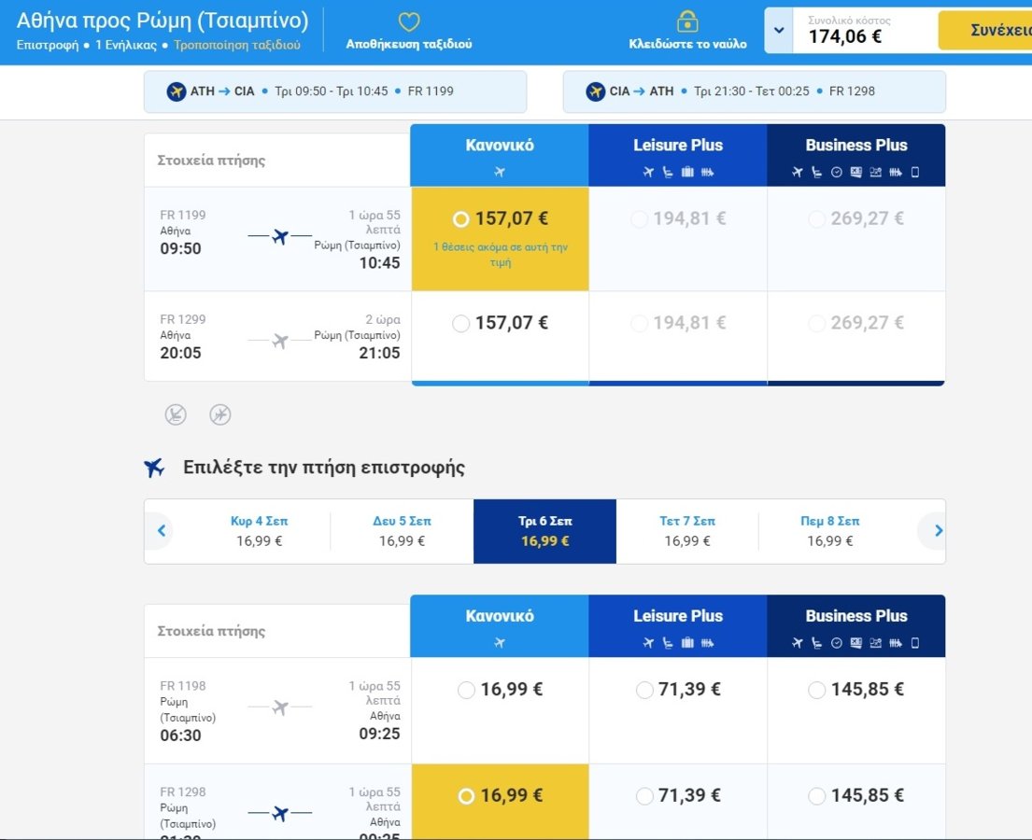Select 71,39 € Leisure Plus for FR 1198
The image size is (1032, 840).
tap(643, 691)
